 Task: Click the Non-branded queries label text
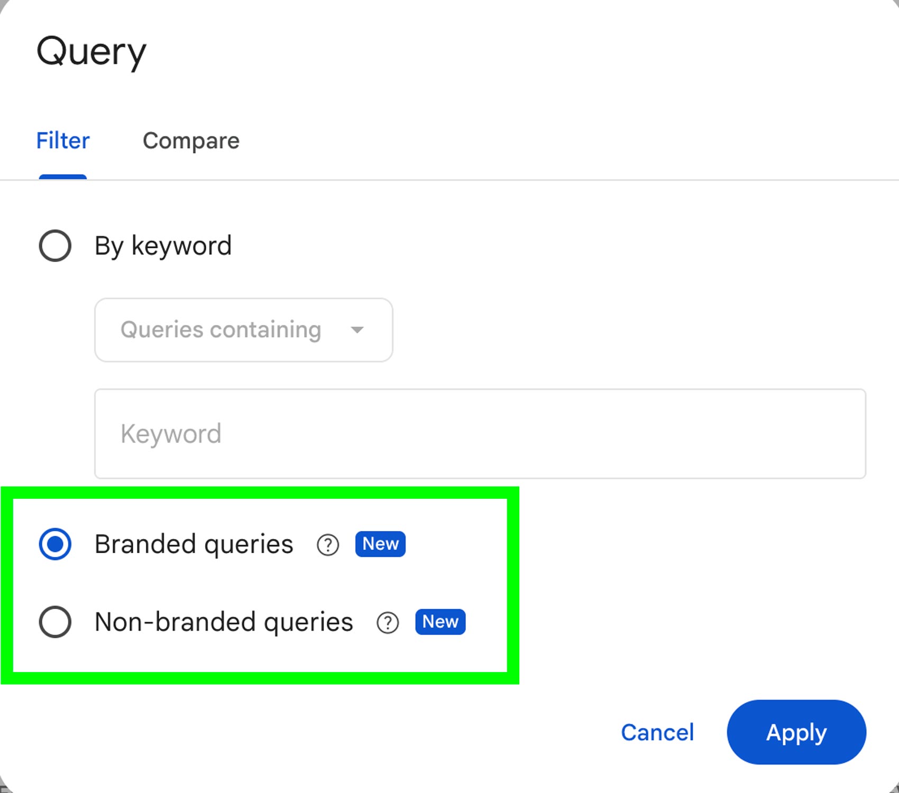pos(224,622)
